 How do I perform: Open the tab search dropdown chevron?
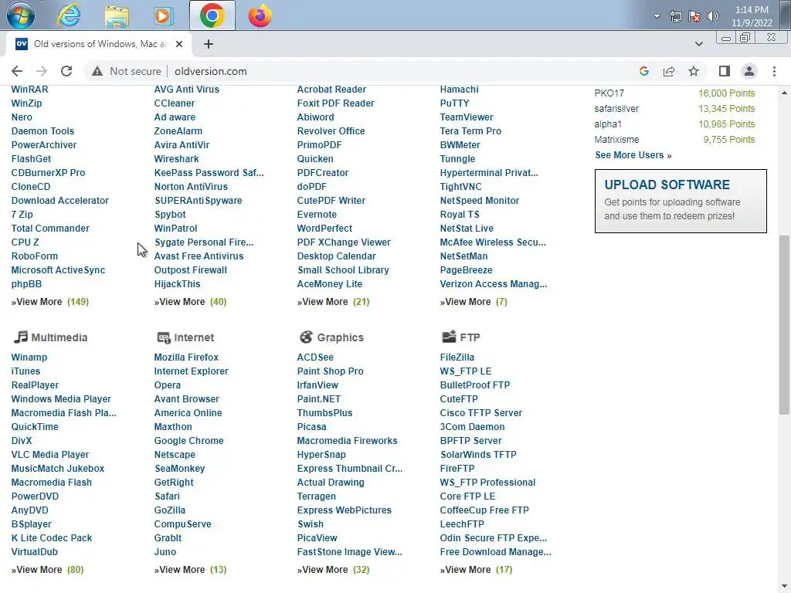point(698,44)
